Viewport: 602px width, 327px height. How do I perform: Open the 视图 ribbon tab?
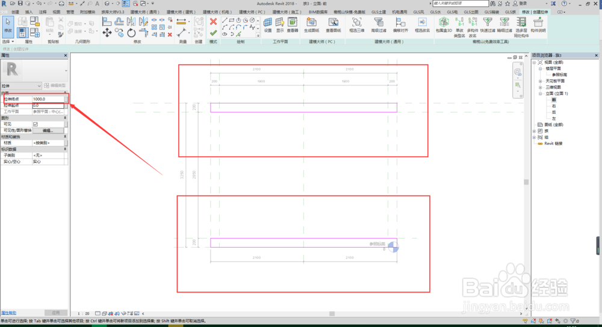click(57, 12)
